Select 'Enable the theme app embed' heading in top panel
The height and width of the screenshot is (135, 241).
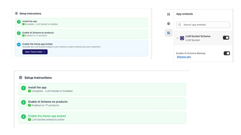point(37,44)
